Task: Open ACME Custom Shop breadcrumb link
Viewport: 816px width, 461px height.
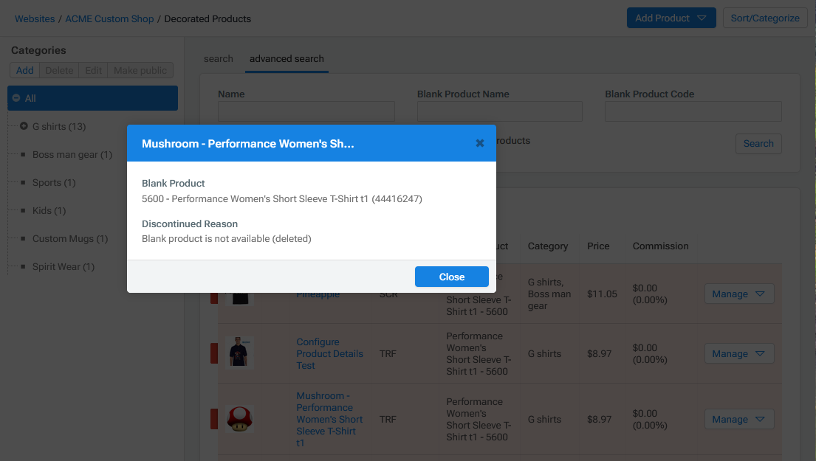Action: (109, 18)
